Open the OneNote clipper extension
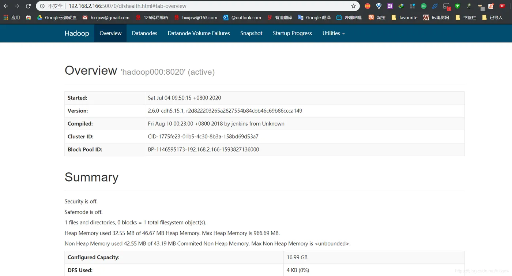Viewport: 512px width, 276px height. pos(390,6)
